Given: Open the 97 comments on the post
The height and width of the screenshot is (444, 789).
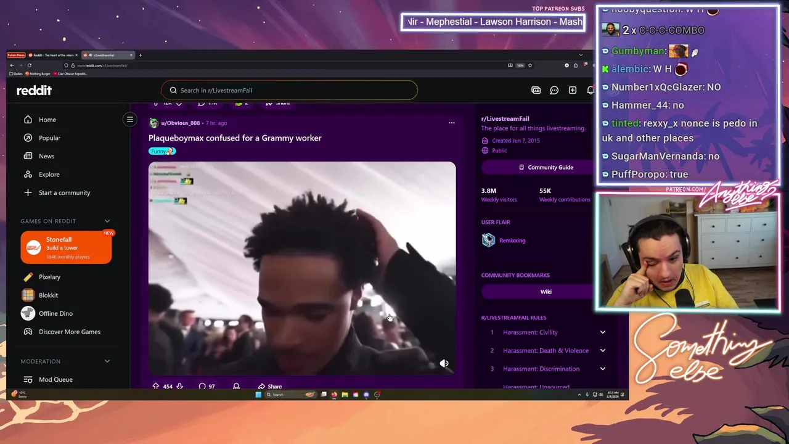Looking at the screenshot, I should 206,387.
